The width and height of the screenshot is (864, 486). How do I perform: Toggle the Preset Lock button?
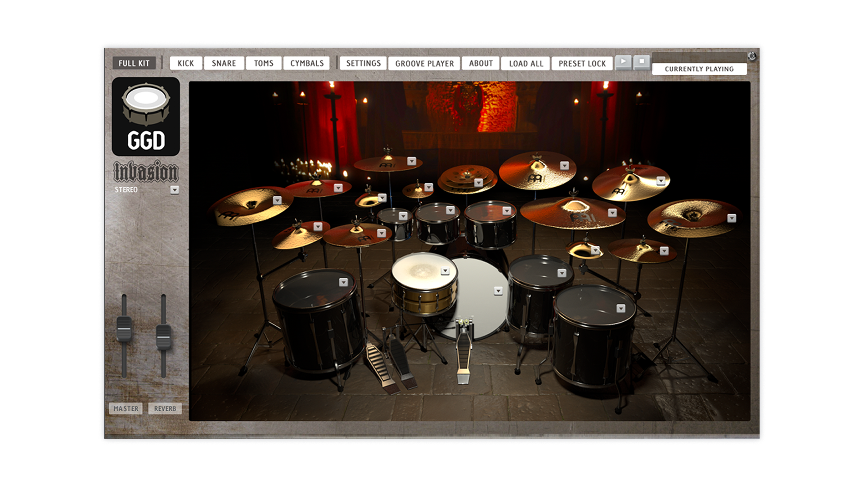[x=582, y=63]
